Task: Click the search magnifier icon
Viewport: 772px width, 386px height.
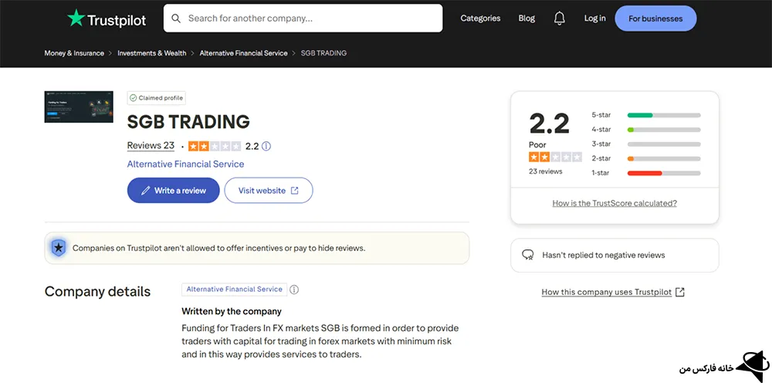Action: pos(176,19)
